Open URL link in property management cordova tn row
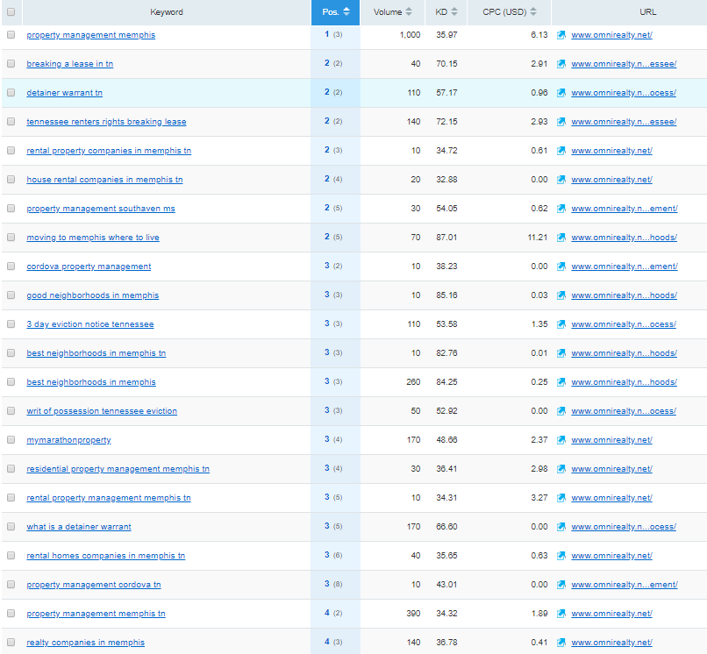This screenshot has width=707, height=654. click(x=624, y=585)
